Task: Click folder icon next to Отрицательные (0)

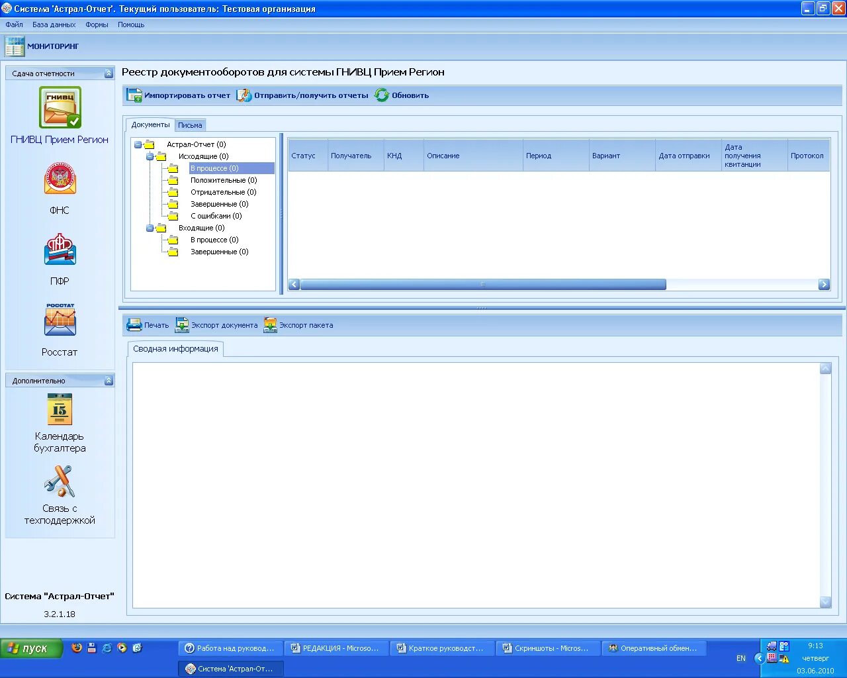Action: (173, 192)
